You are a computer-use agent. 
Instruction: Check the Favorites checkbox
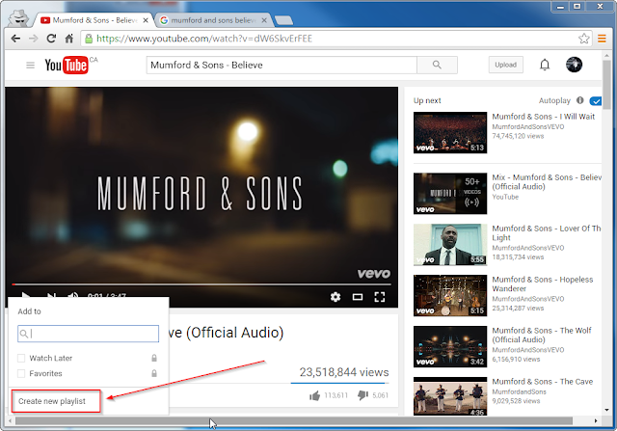pos(21,373)
